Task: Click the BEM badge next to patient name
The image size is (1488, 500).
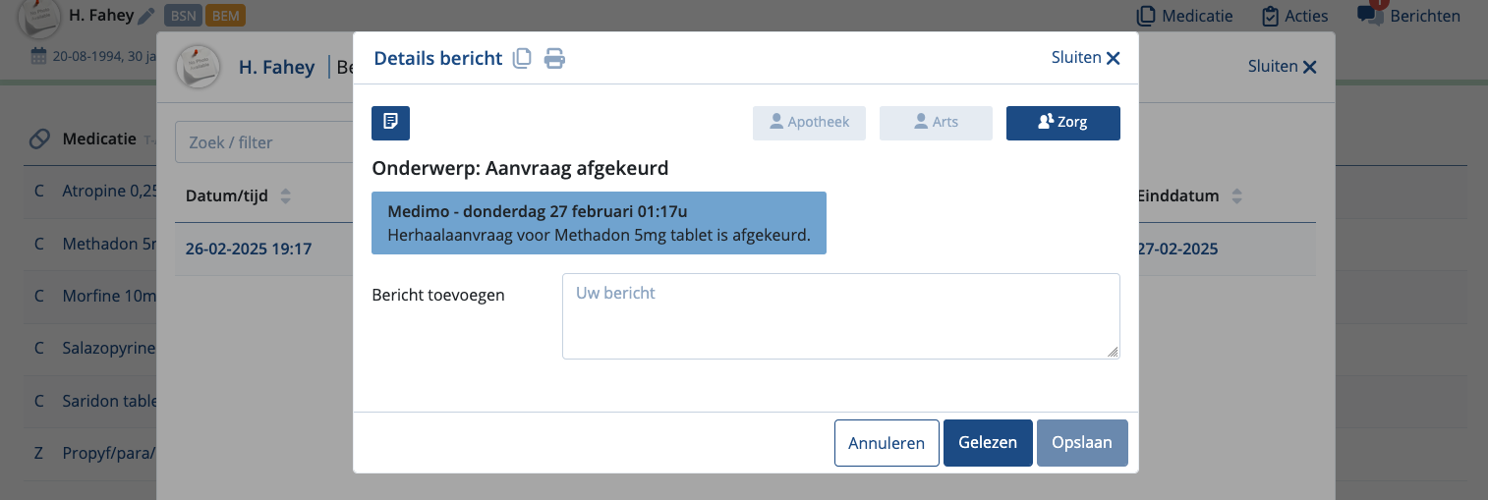Action: [225, 16]
